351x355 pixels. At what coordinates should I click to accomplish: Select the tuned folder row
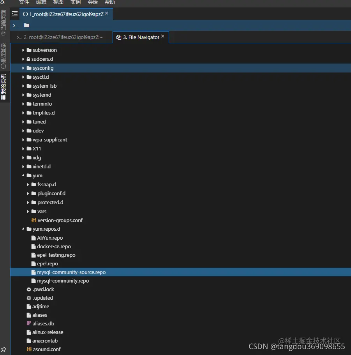point(181,122)
